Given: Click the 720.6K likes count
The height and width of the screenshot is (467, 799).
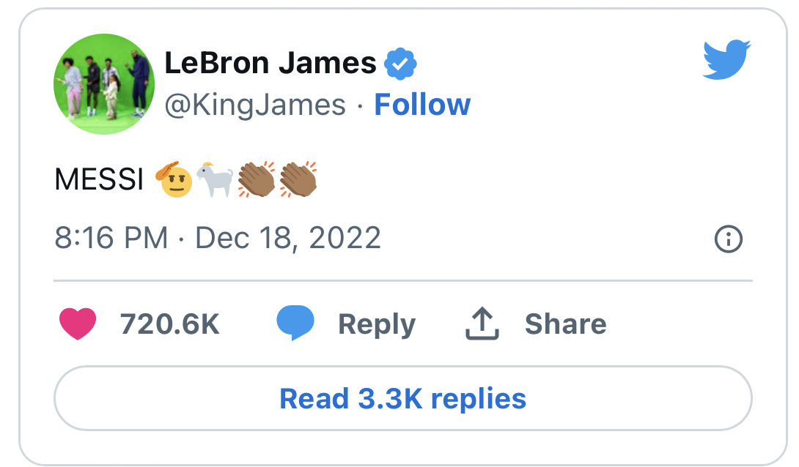Looking at the screenshot, I should coord(169,324).
